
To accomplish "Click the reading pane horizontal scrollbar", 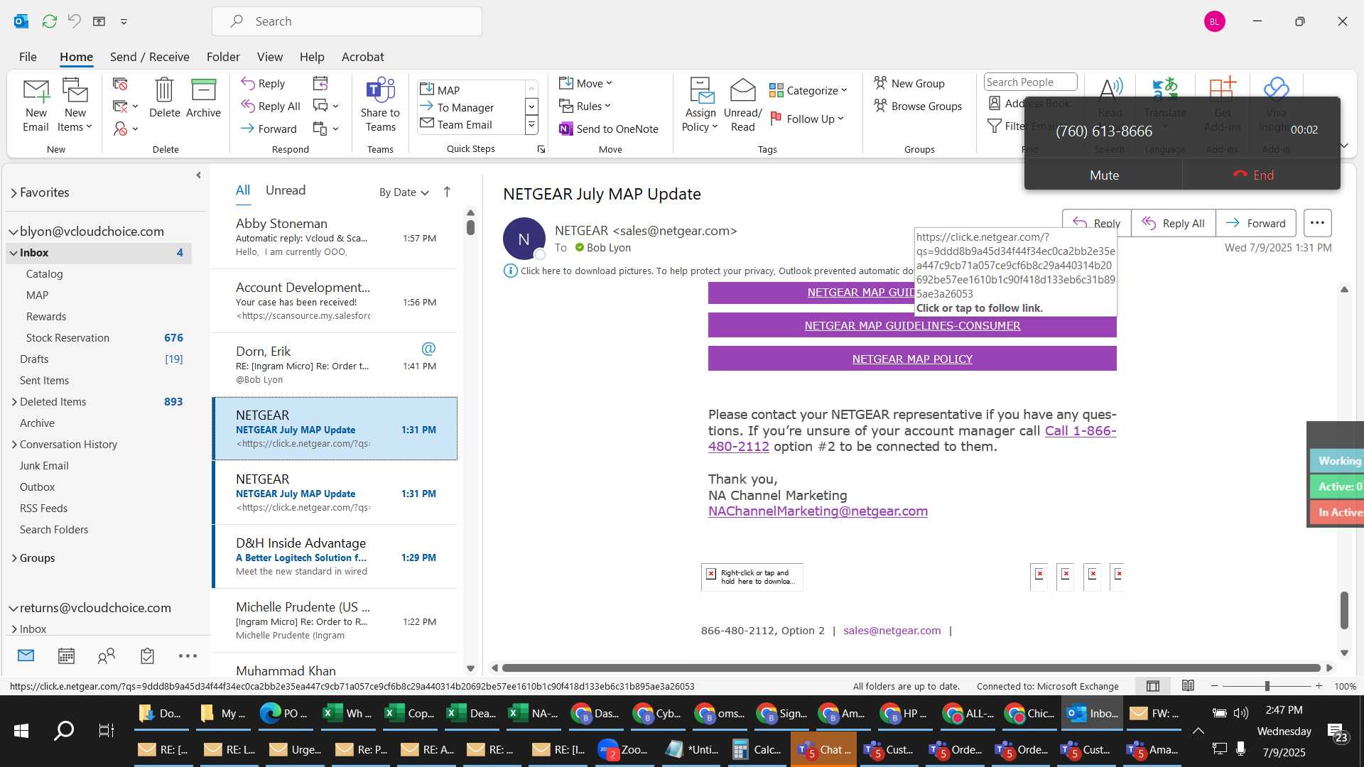I will point(911,668).
